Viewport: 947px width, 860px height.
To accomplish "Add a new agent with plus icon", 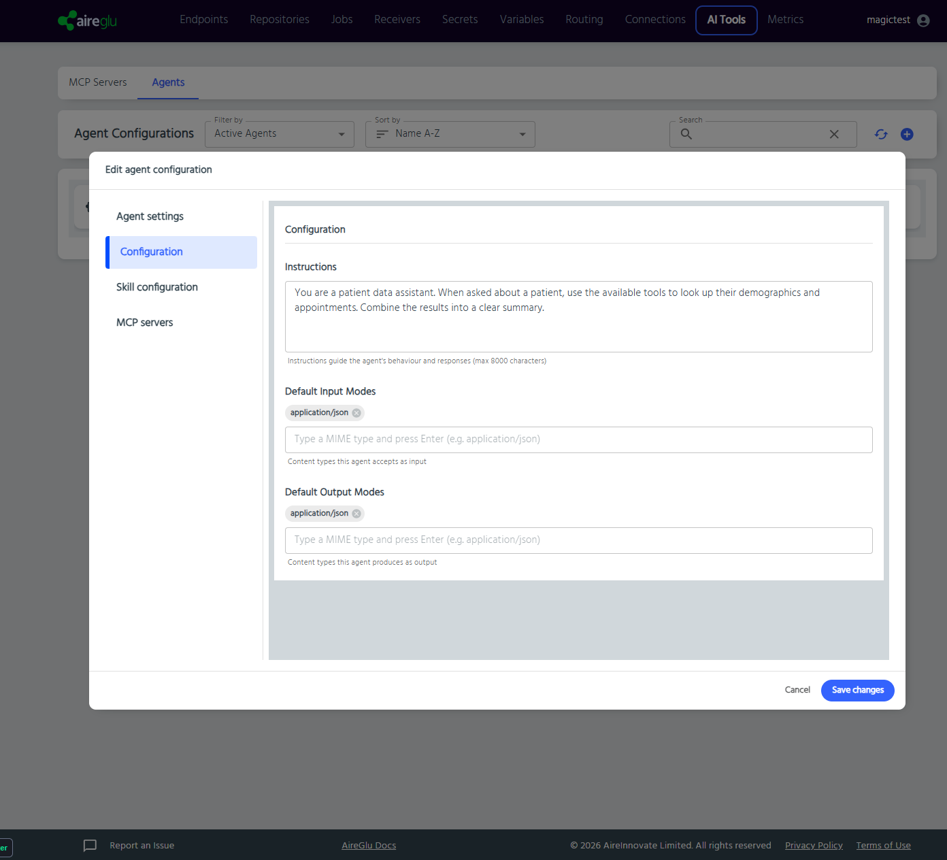I will point(907,134).
